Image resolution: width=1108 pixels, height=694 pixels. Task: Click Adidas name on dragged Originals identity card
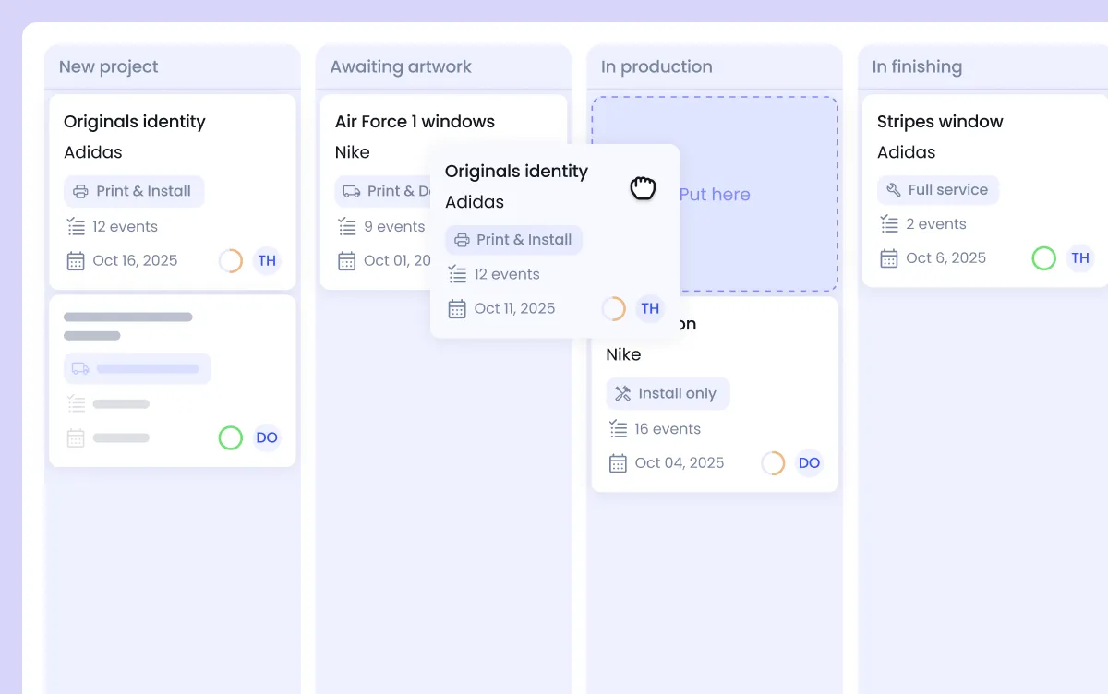pyautogui.click(x=475, y=202)
